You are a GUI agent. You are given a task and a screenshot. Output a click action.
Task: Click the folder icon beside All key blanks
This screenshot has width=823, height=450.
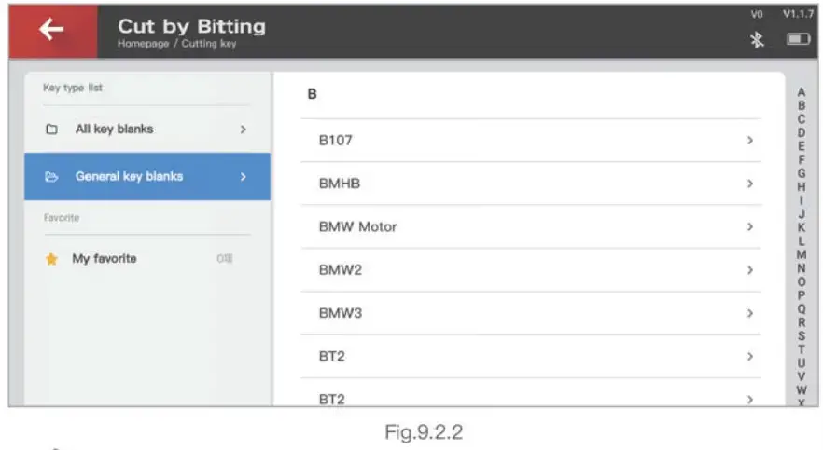coord(52,130)
